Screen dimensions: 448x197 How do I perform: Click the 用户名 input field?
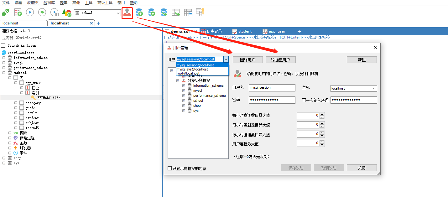(x=272, y=88)
